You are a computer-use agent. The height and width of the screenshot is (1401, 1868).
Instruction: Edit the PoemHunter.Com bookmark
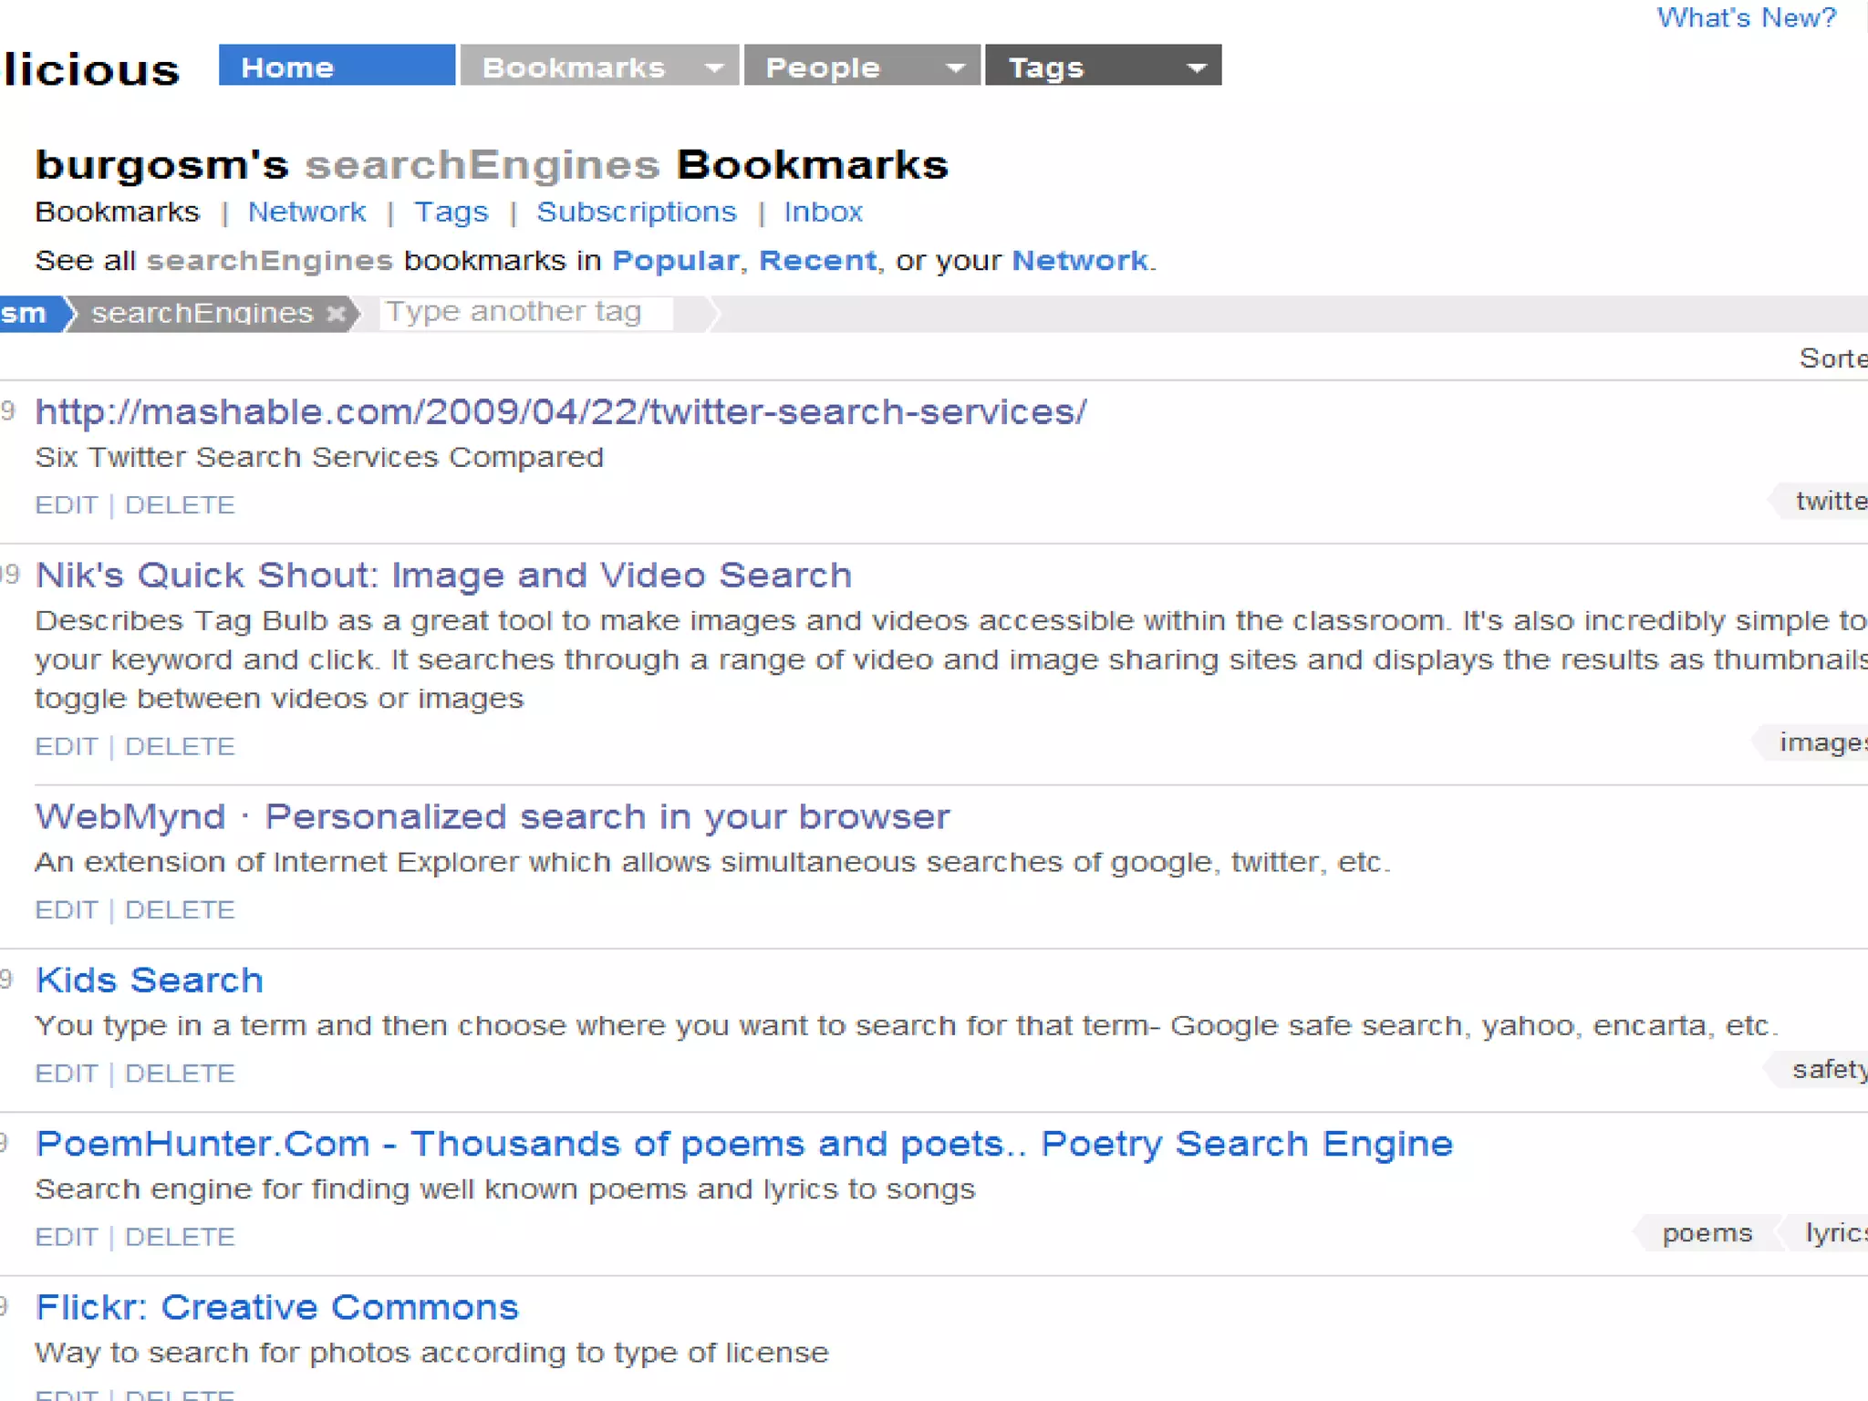66,1238
